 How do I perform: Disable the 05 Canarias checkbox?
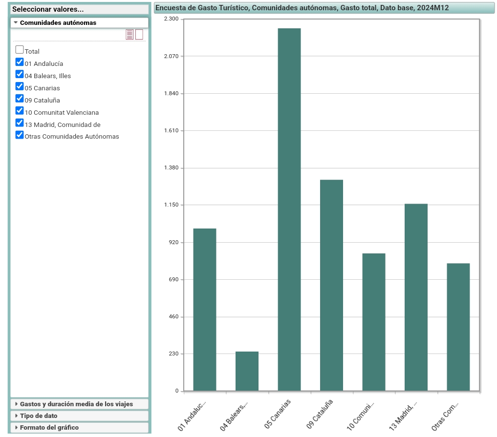pyautogui.click(x=20, y=86)
